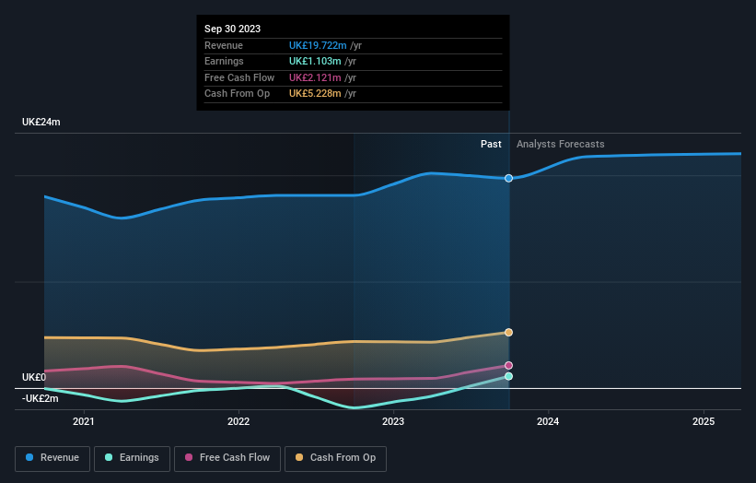Click the blue Revenue data point marker
Screen dimensions: 756x483
coord(508,179)
